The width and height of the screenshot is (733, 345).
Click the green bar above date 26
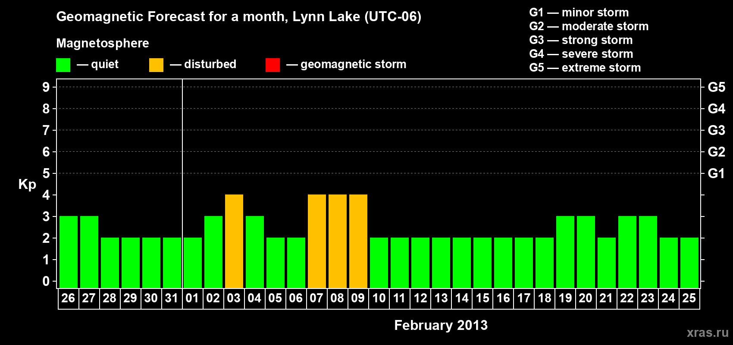(68, 252)
